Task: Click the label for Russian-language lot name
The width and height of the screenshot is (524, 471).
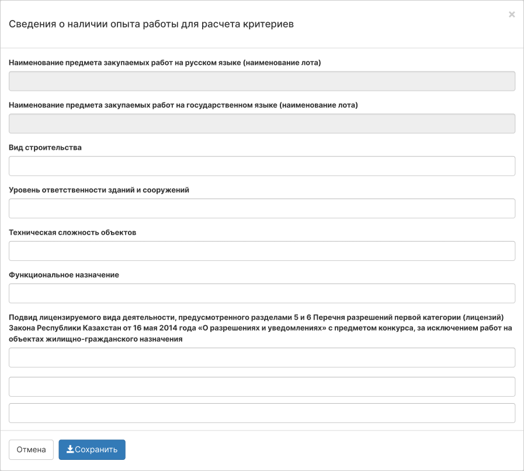Action: point(165,63)
